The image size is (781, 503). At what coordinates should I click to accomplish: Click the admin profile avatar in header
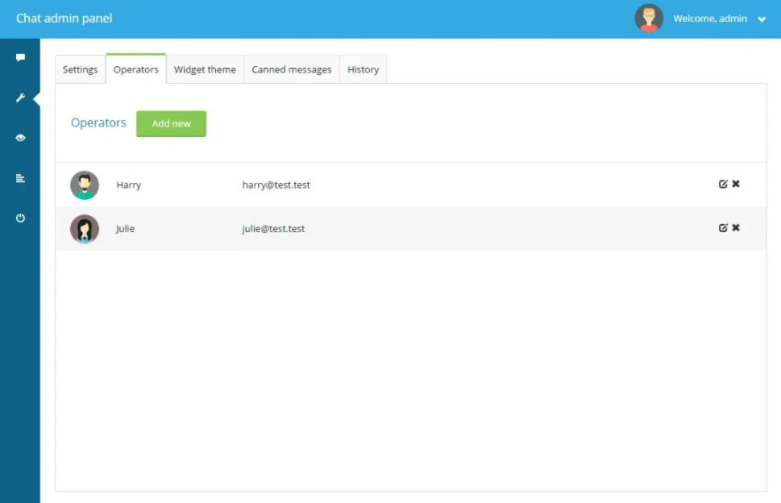tap(649, 19)
